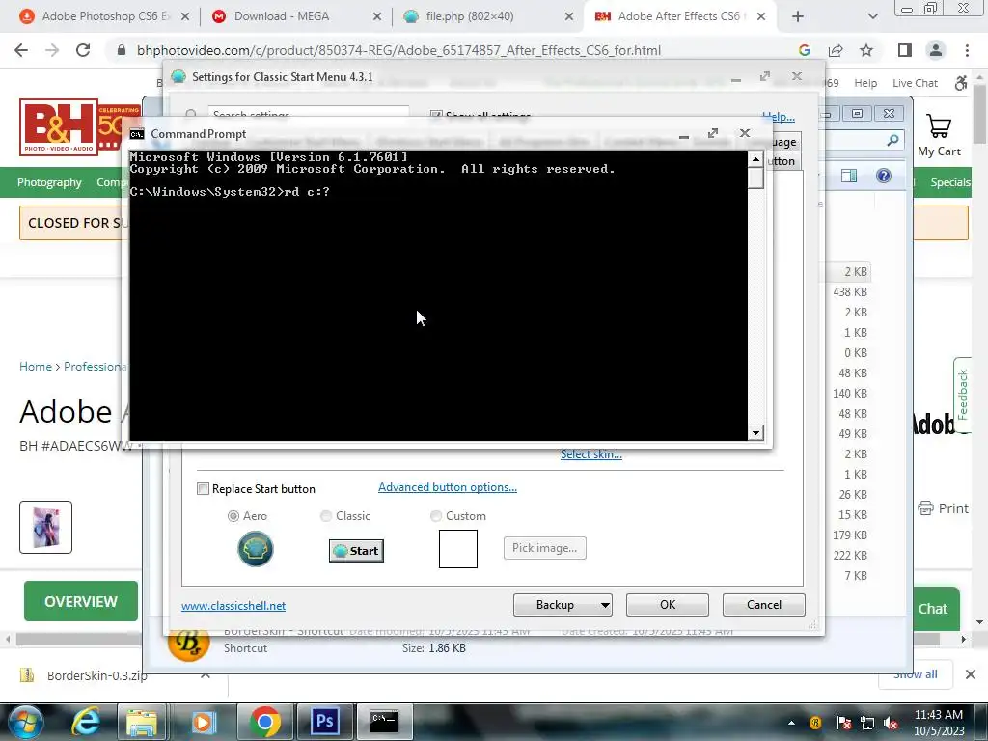
Task: Open Google icon in address bar
Action: point(804,50)
